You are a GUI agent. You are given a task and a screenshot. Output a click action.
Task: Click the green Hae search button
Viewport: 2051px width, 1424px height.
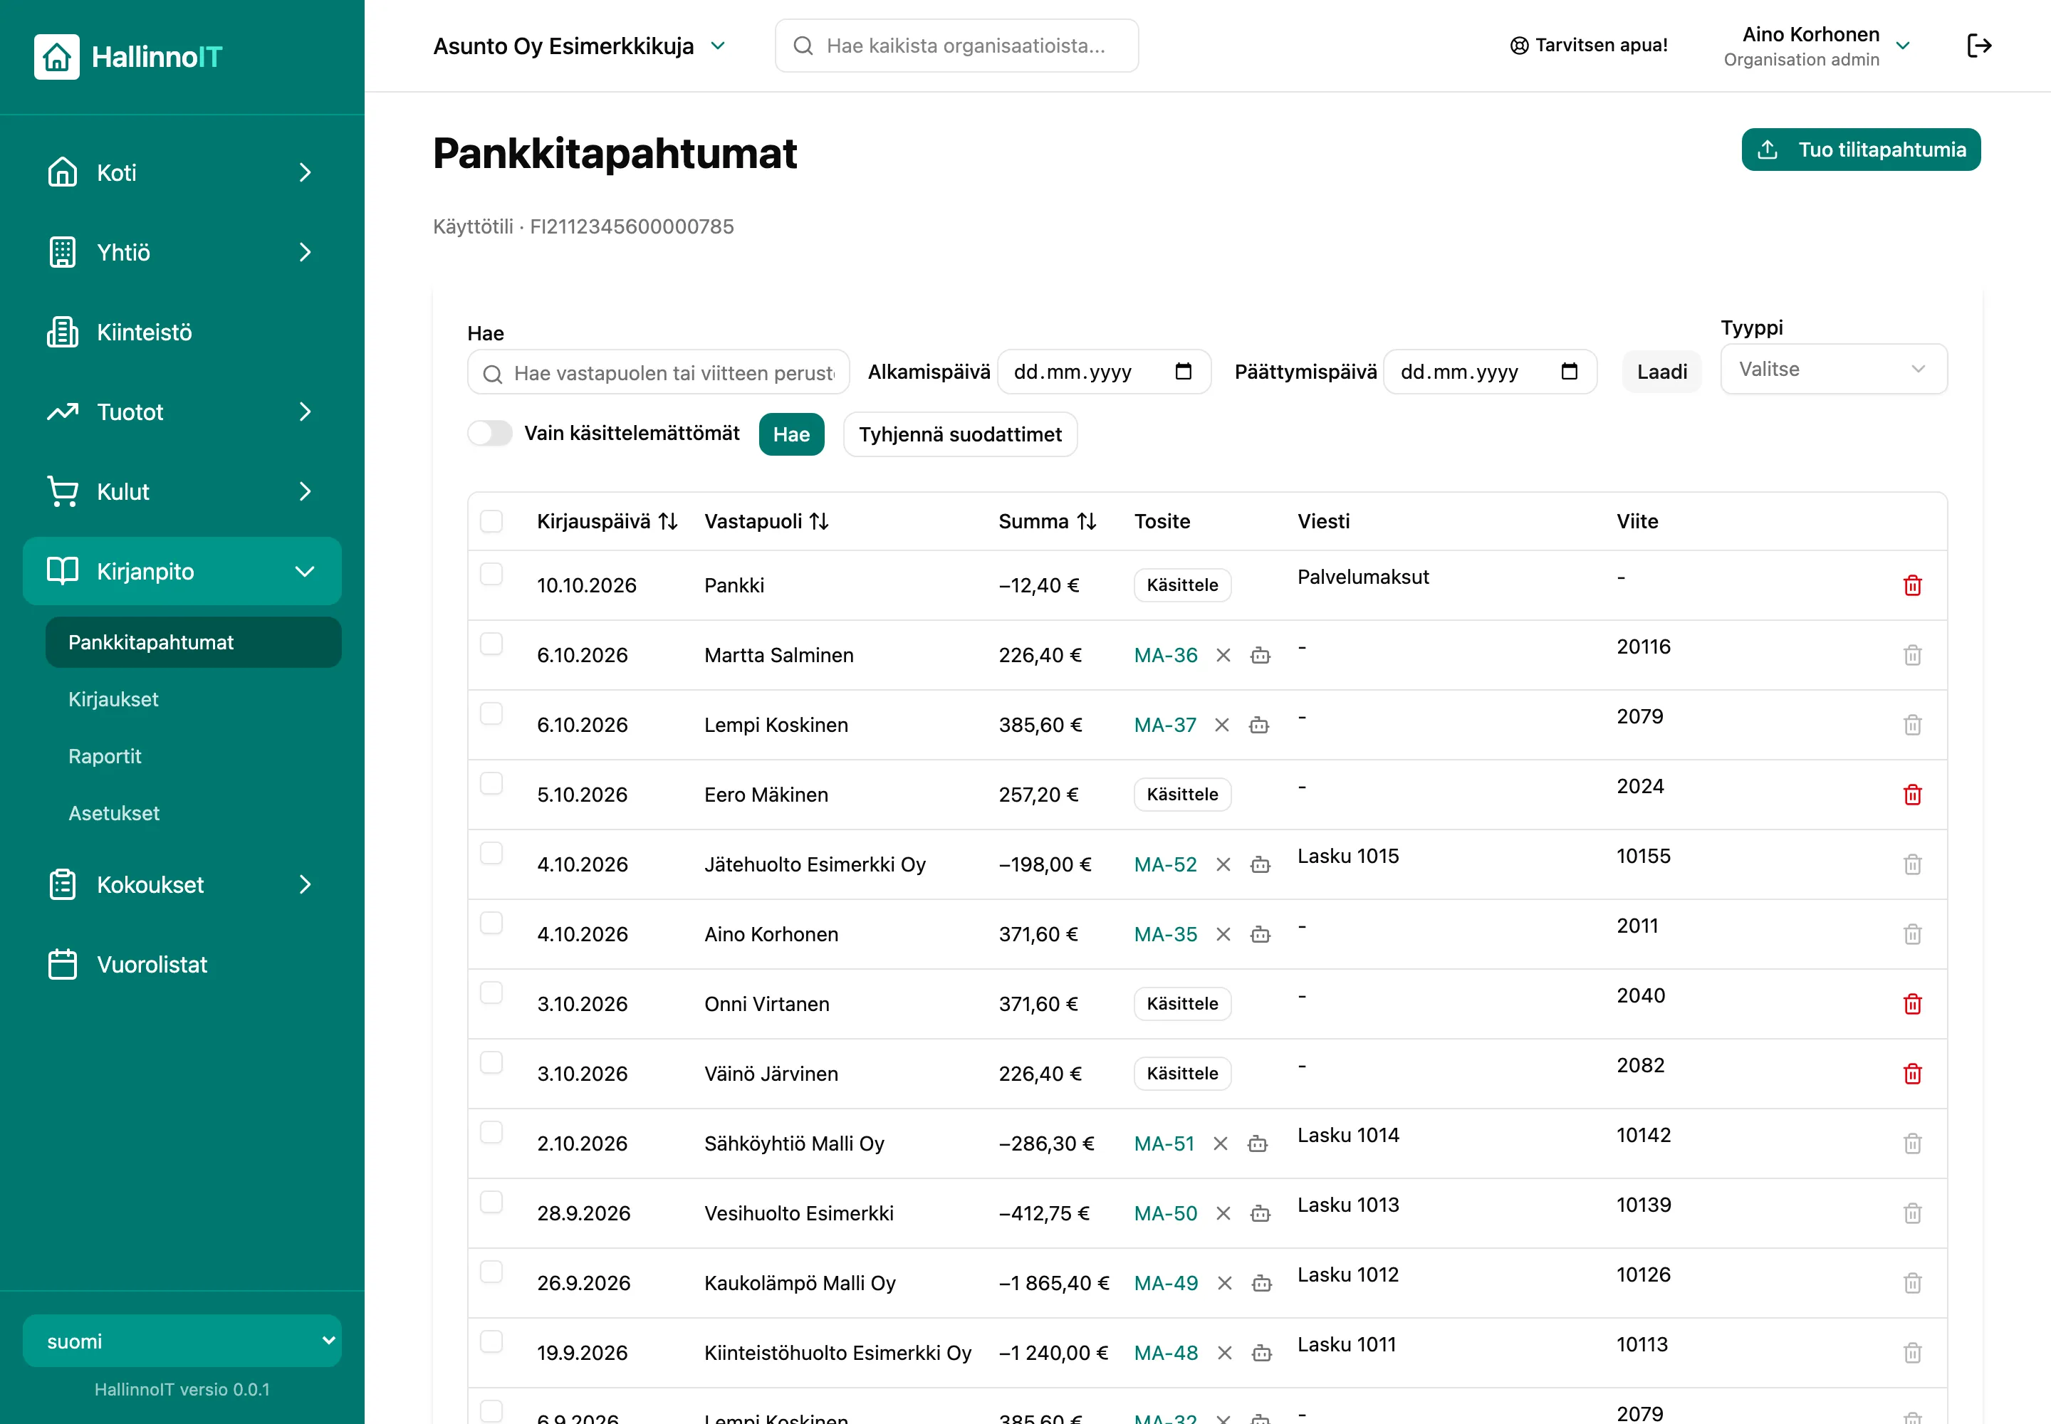(x=790, y=434)
